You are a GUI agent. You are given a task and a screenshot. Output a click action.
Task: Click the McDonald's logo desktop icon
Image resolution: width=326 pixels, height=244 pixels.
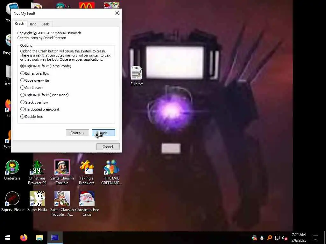(x=87, y=5)
